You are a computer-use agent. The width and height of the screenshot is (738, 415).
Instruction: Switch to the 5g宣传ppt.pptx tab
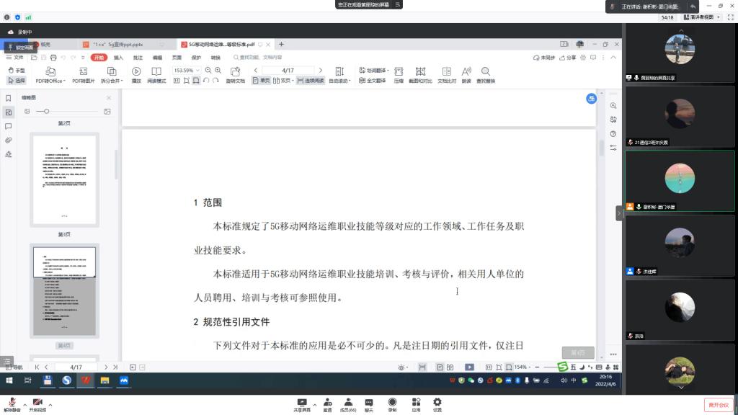(119, 44)
